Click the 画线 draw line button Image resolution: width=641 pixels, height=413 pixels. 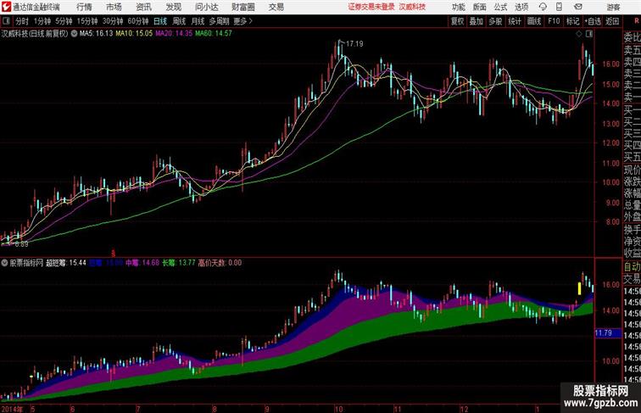534,21
